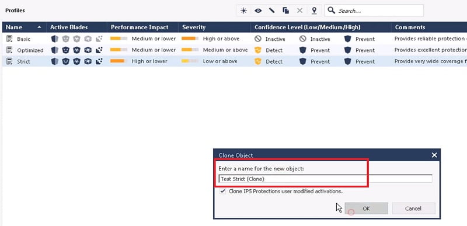Viewport: 467px width, 226px height.
Task: Select the Basic profile row
Action: (235, 39)
